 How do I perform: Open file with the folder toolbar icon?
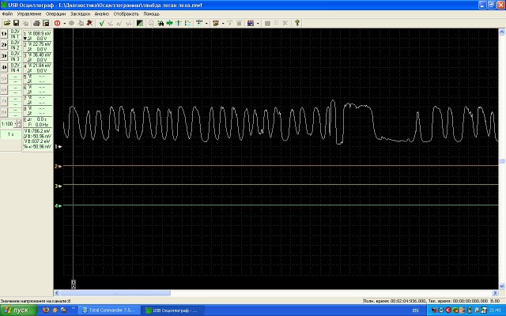click(x=7, y=23)
